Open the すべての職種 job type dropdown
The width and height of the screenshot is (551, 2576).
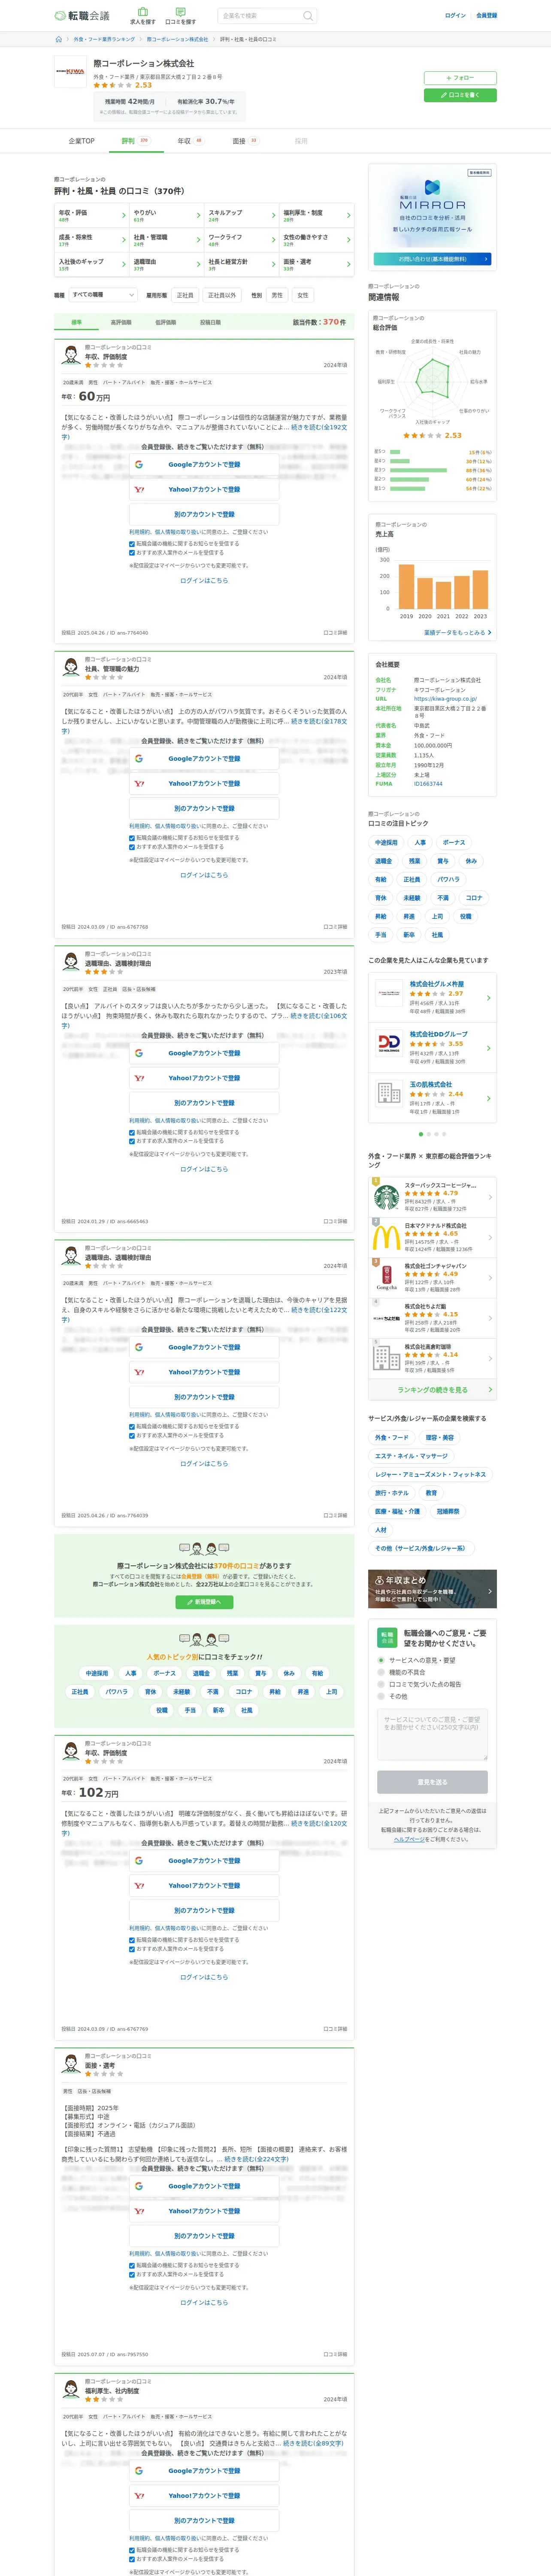(103, 295)
